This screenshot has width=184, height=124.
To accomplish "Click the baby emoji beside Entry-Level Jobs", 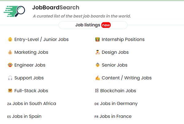I will point(10,39).
